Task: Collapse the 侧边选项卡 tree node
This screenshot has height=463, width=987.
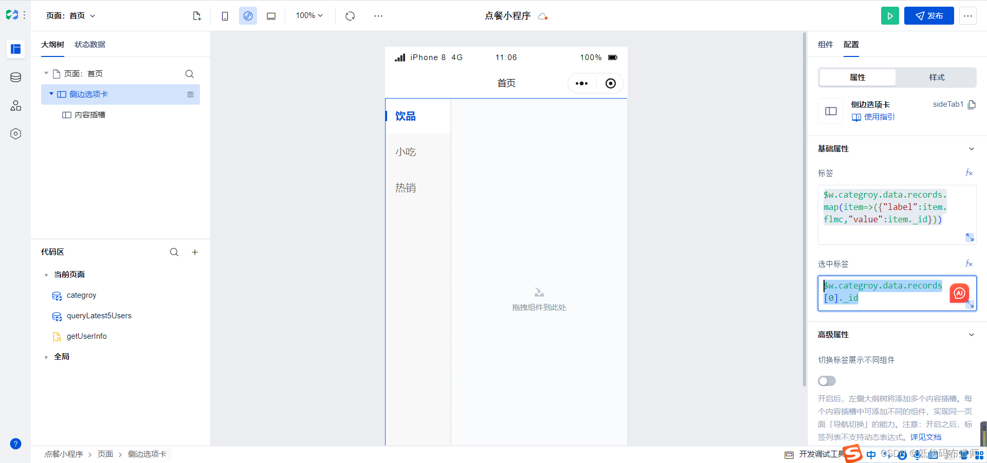Action: click(51, 94)
